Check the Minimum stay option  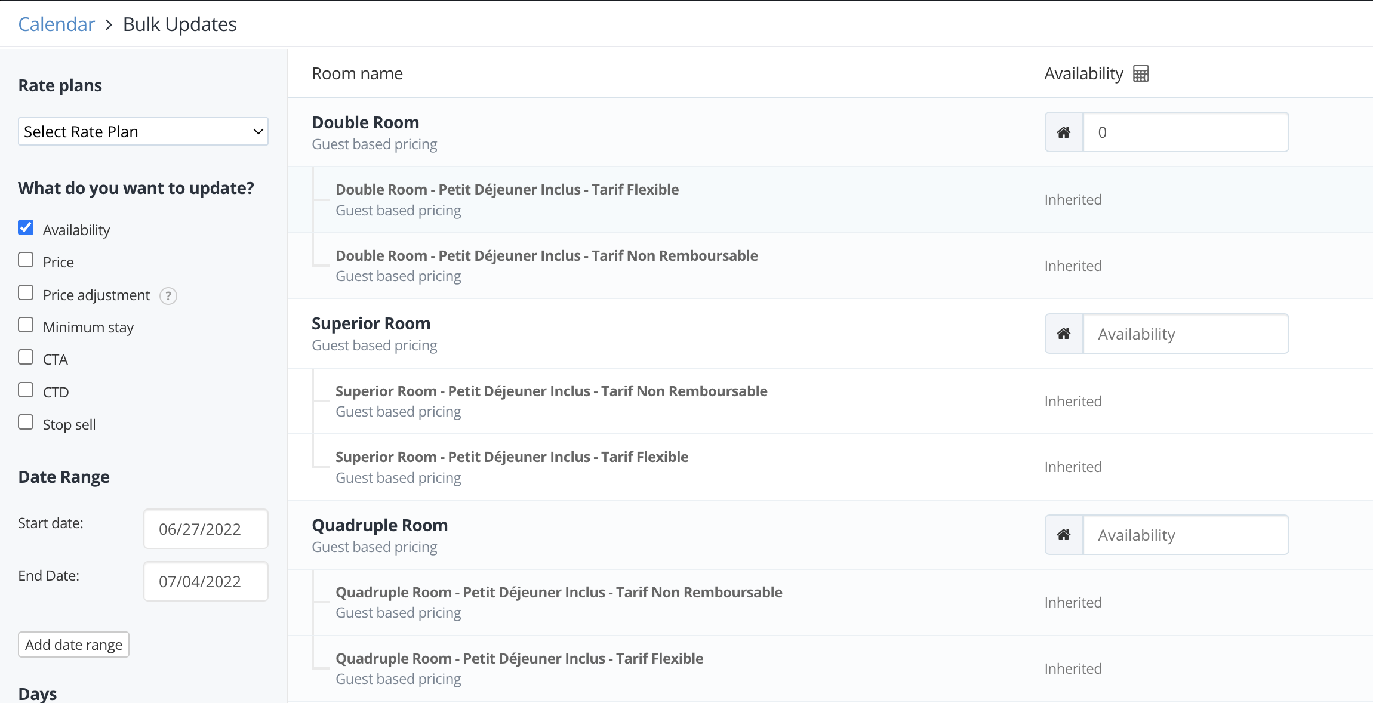[26, 325]
